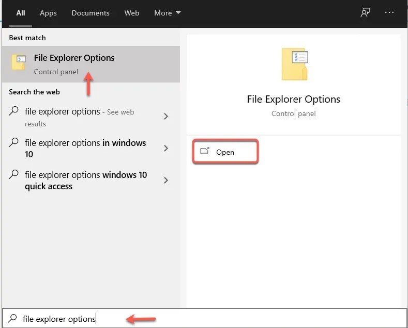
Task: Click the 'Best match' heading
Action: [27, 38]
